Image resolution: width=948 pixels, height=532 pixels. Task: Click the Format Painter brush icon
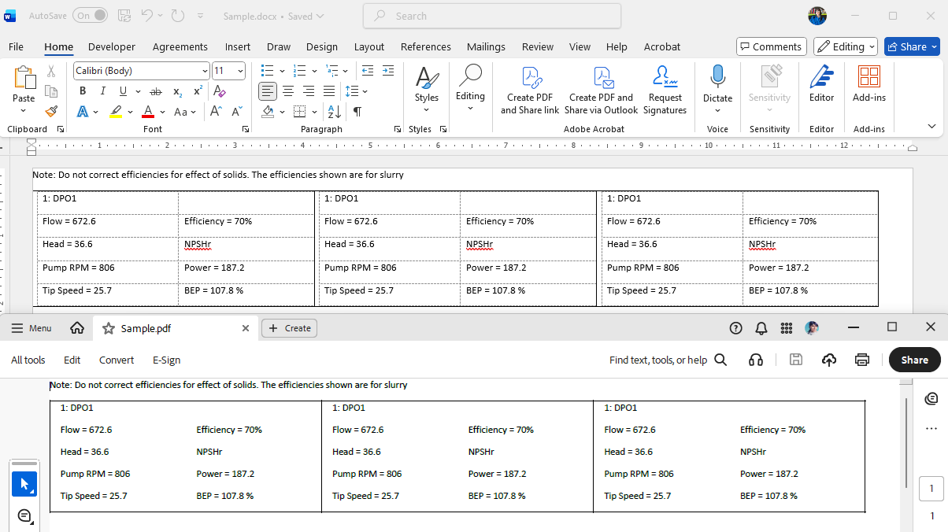tap(51, 112)
